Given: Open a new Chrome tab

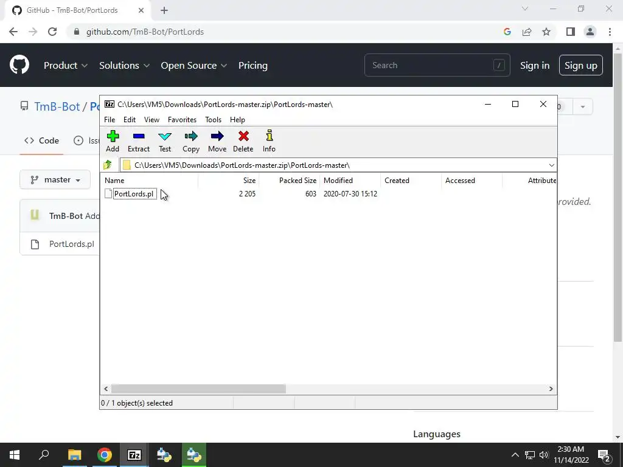Looking at the screenshot, I should 164,10.
